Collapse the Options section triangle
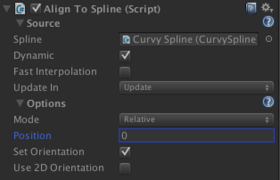This screenshot has width=280, height=180. click(20, 103)
